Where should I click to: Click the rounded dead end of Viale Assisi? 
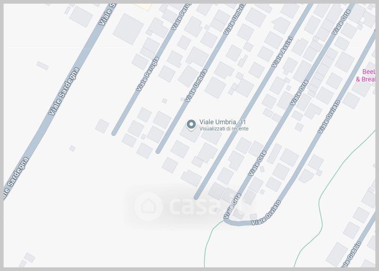196,197
